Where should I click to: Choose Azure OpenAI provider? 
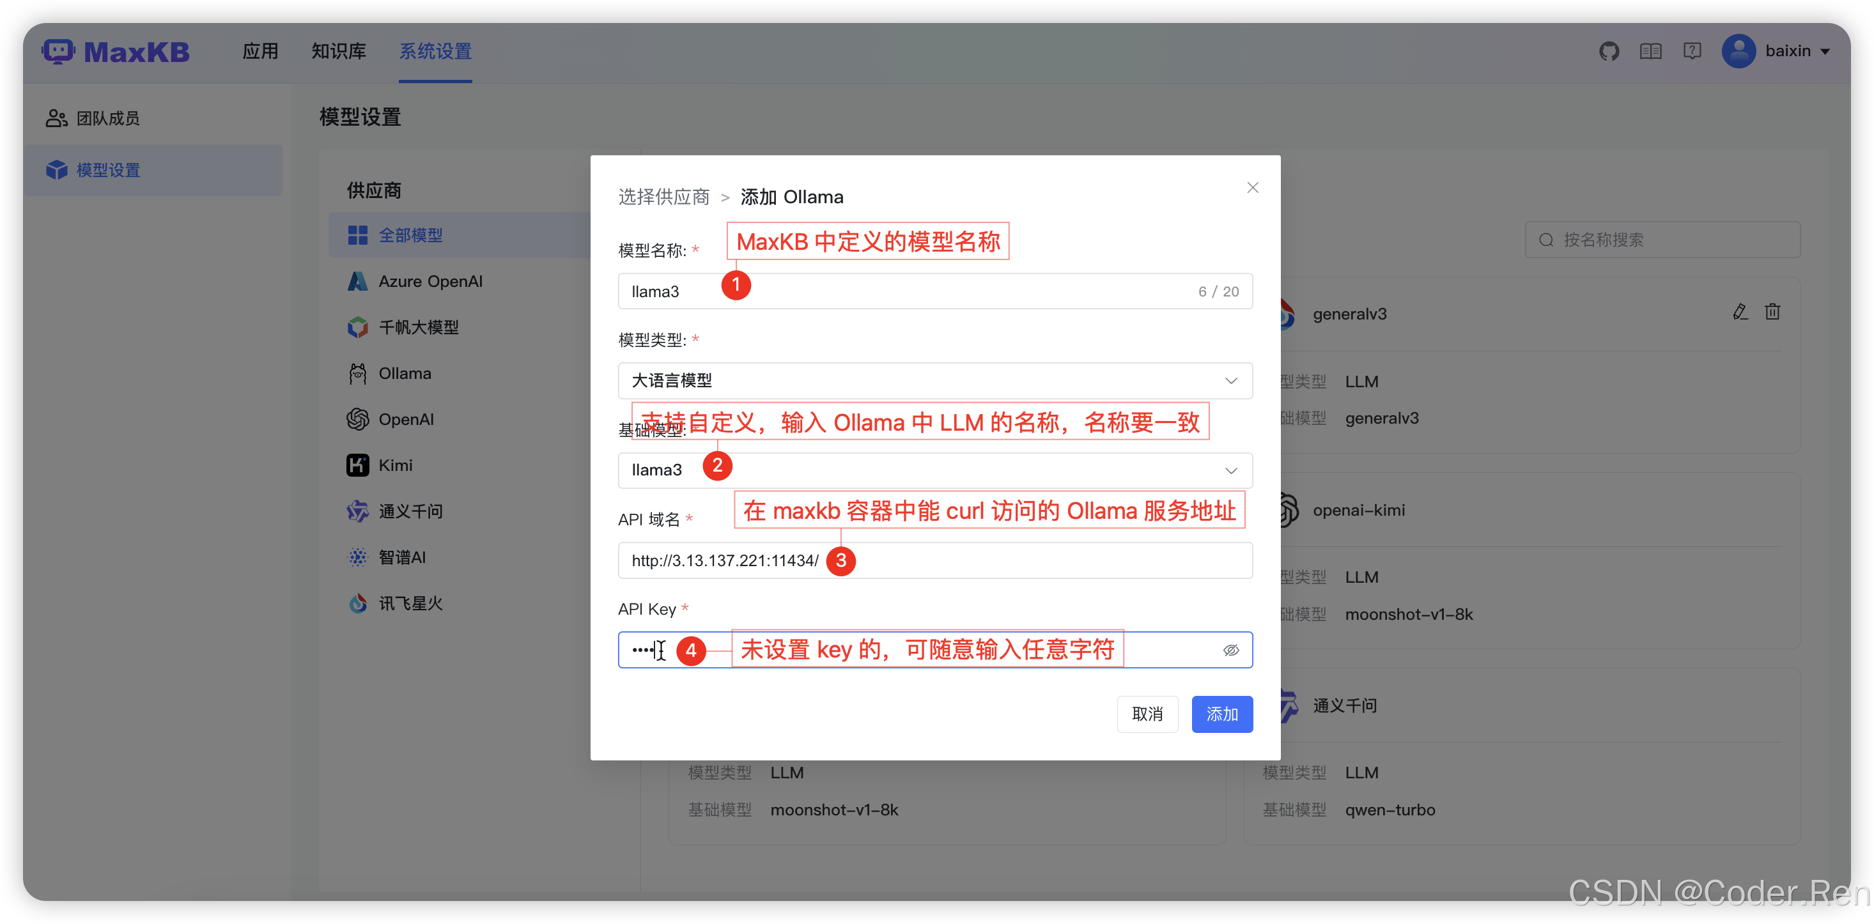(430, 282)
